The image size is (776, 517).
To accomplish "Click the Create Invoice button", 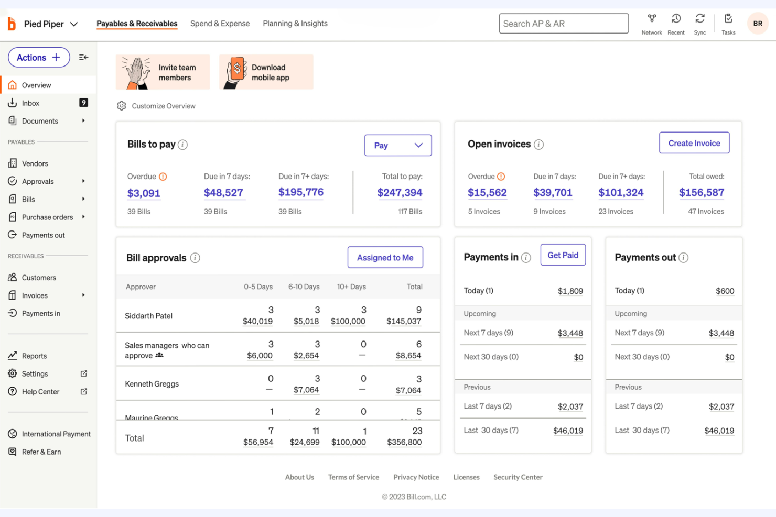I will (694, 143).
